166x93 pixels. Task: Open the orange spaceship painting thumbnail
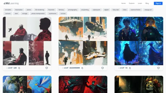tap(83, 41)
